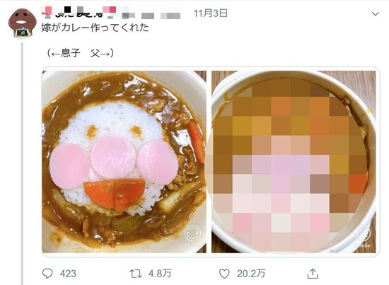Like the tweet with the heart icon

[224, 274]
